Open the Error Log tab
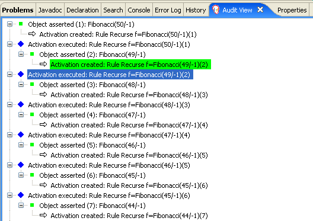Screen dimensions: 313x221 tap(168, 10)
